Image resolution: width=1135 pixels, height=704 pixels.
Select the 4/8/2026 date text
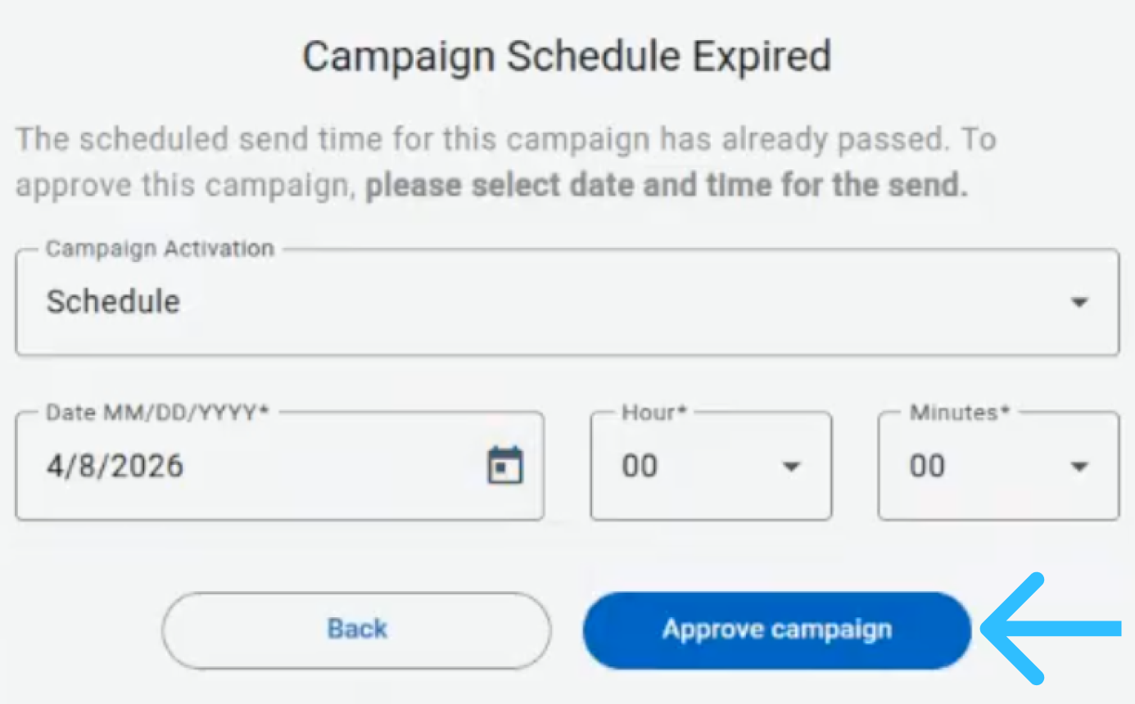[x=115, y=467]
